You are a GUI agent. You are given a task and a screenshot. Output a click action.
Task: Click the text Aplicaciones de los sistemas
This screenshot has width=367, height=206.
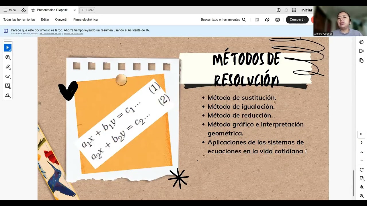pos(255,142)
